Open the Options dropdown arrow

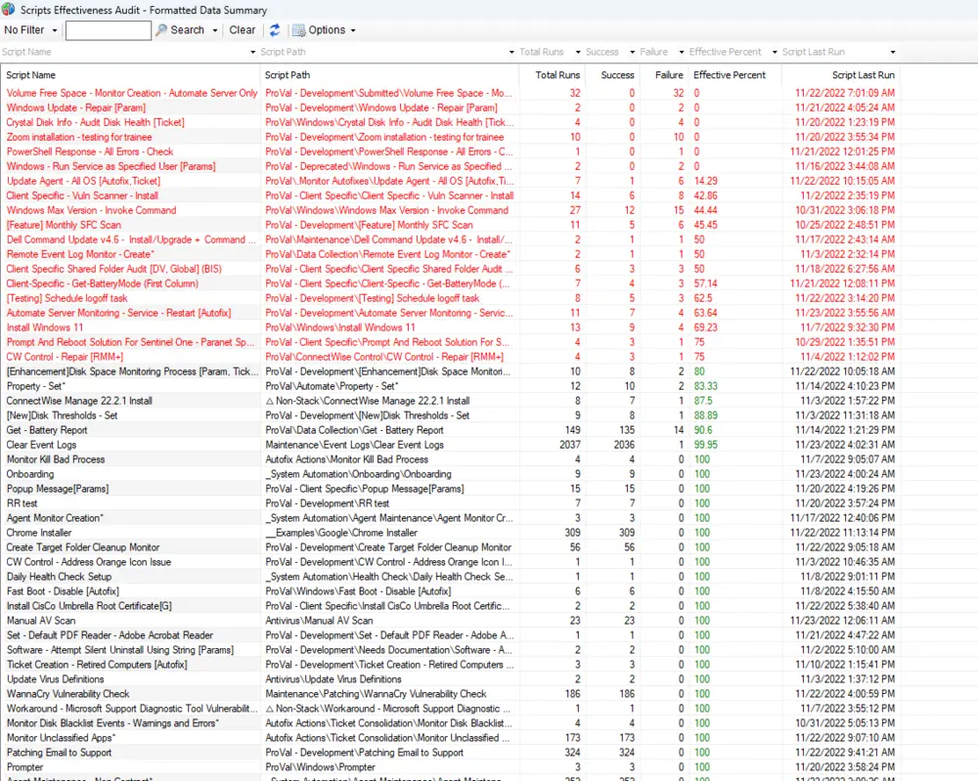[x=353, y=30]
